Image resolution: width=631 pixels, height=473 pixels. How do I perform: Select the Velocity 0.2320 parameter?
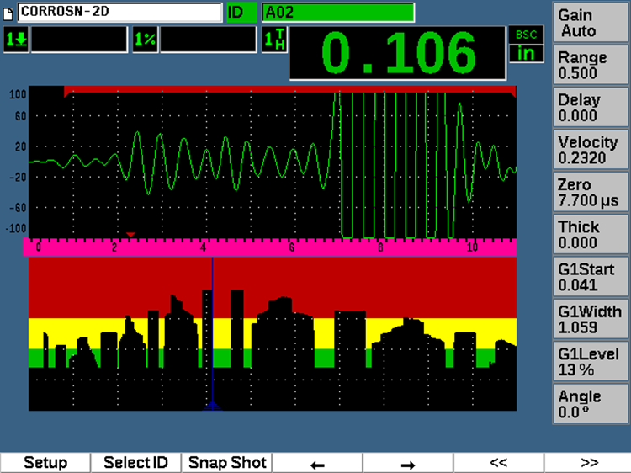(591, 150)
